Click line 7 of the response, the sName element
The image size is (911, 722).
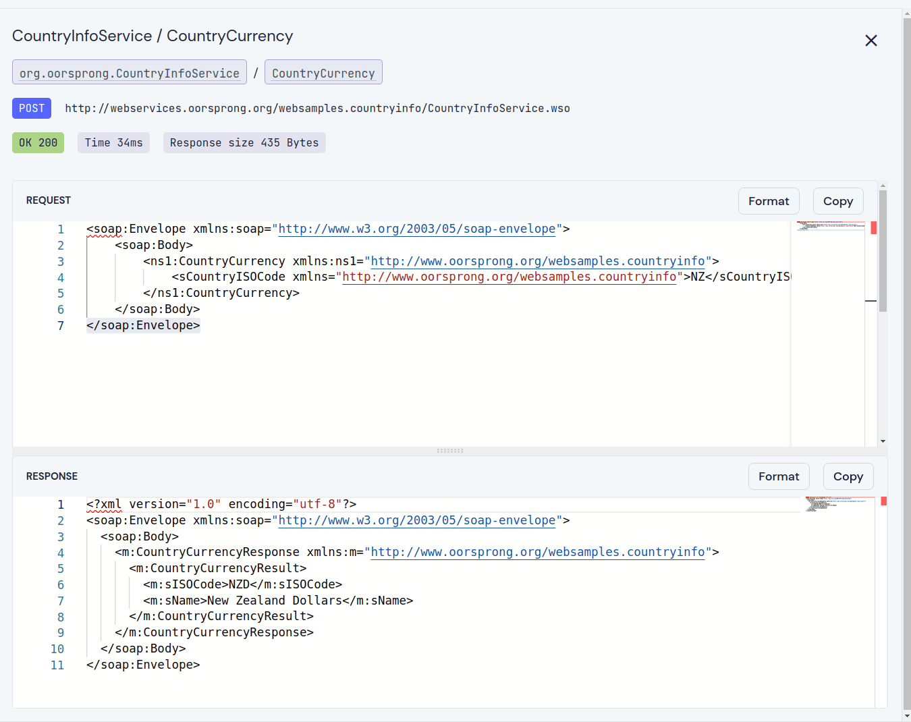(277, 601)
